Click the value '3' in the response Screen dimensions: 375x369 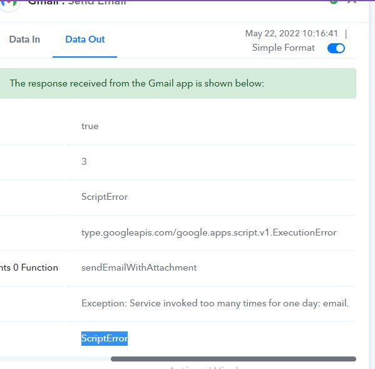84,162
